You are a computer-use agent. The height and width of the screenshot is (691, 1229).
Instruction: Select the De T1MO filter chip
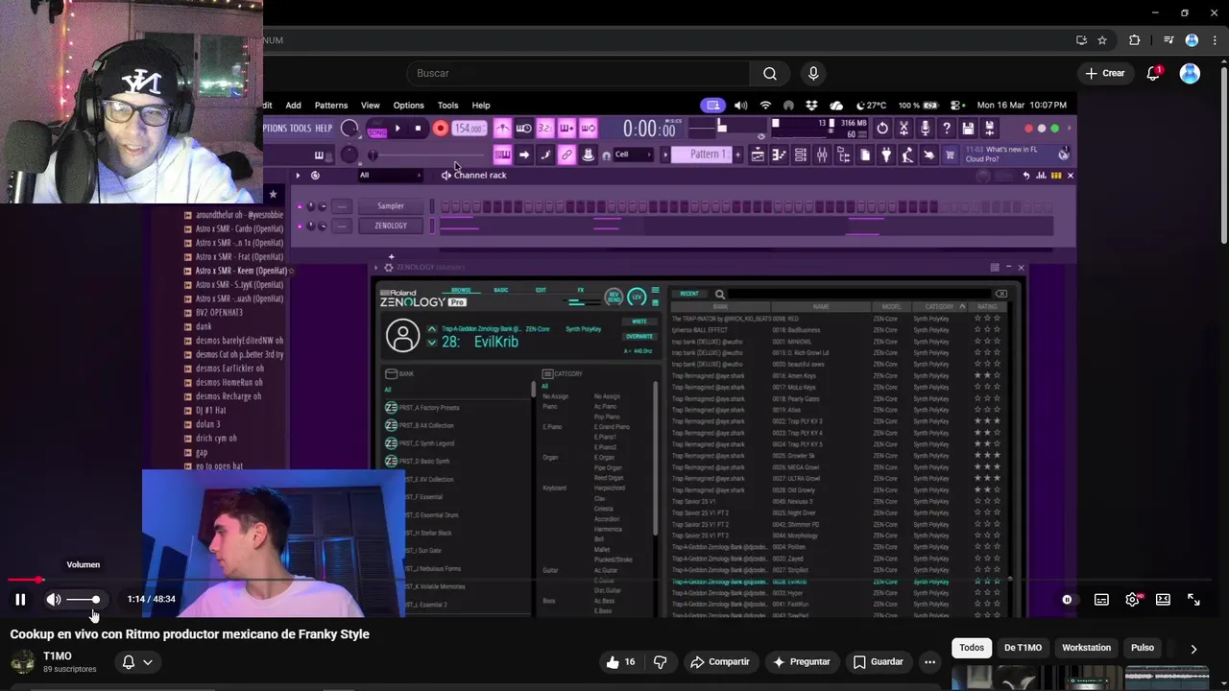click(1023, 648)
